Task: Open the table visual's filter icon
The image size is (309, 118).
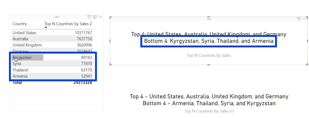Action: click(89, 17)
